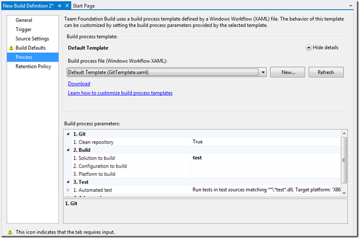The width and height of the screenshot is (359, 238).
Task: Click the parameters scrollbar down arrow
Action: [344, 194]
